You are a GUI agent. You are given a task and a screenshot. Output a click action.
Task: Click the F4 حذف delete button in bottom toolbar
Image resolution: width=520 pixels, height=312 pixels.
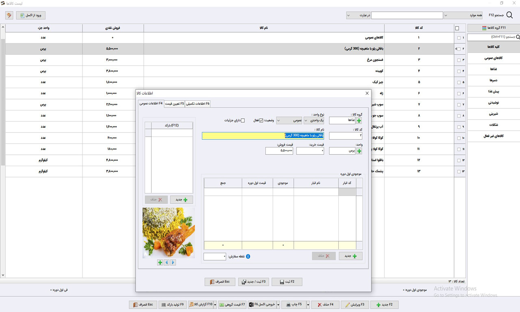coord(325,305)
